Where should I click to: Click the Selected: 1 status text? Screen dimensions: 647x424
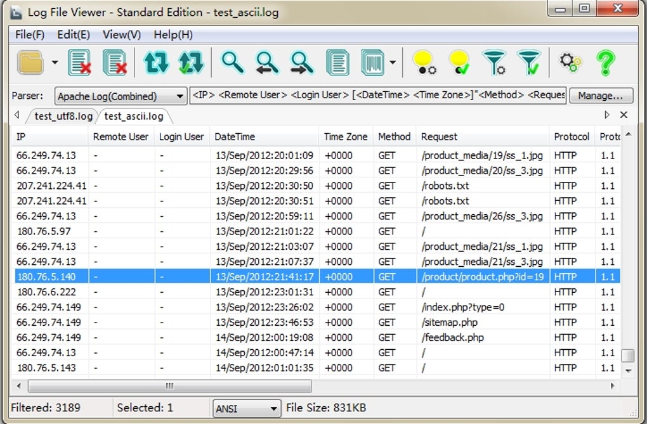[145, 408]
